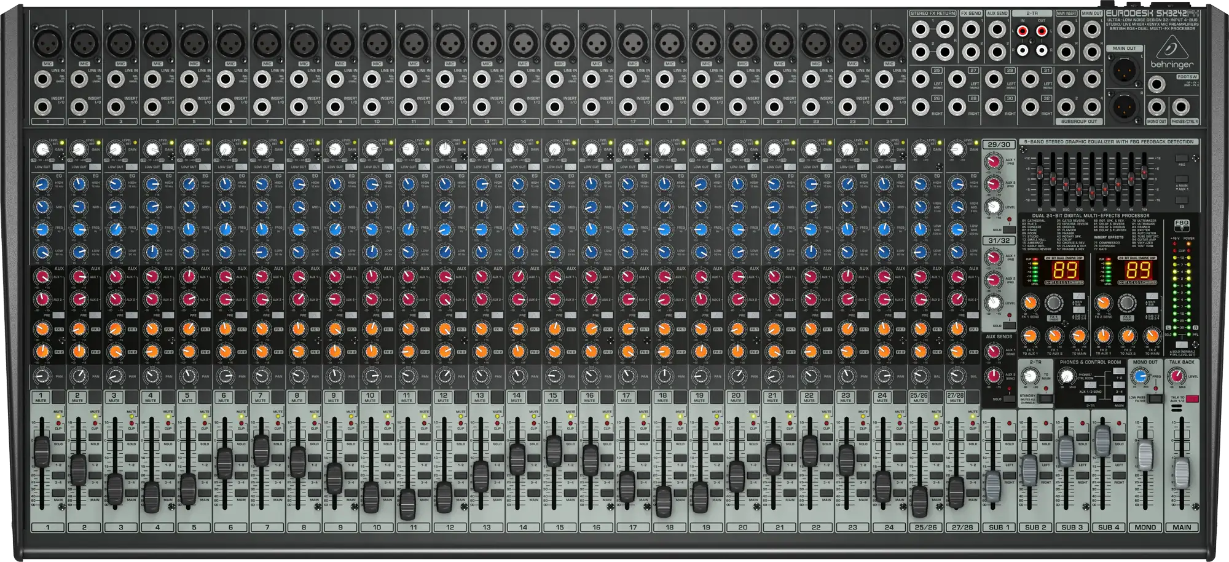The image size is (1229, 562).
Task: Click the FX 2 preset number display
Action: coord(1138,270)
